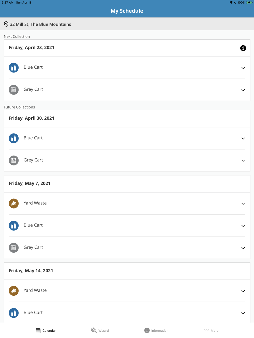This screenshot has width=254, height=338.
Task: Expand Yard Waste details for May 7
Action: tap(243, 204)
